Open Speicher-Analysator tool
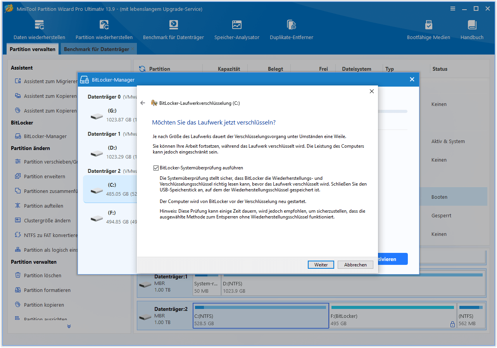 click(237, 30)
